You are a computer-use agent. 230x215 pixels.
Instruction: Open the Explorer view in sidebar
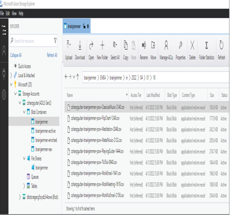4,30
